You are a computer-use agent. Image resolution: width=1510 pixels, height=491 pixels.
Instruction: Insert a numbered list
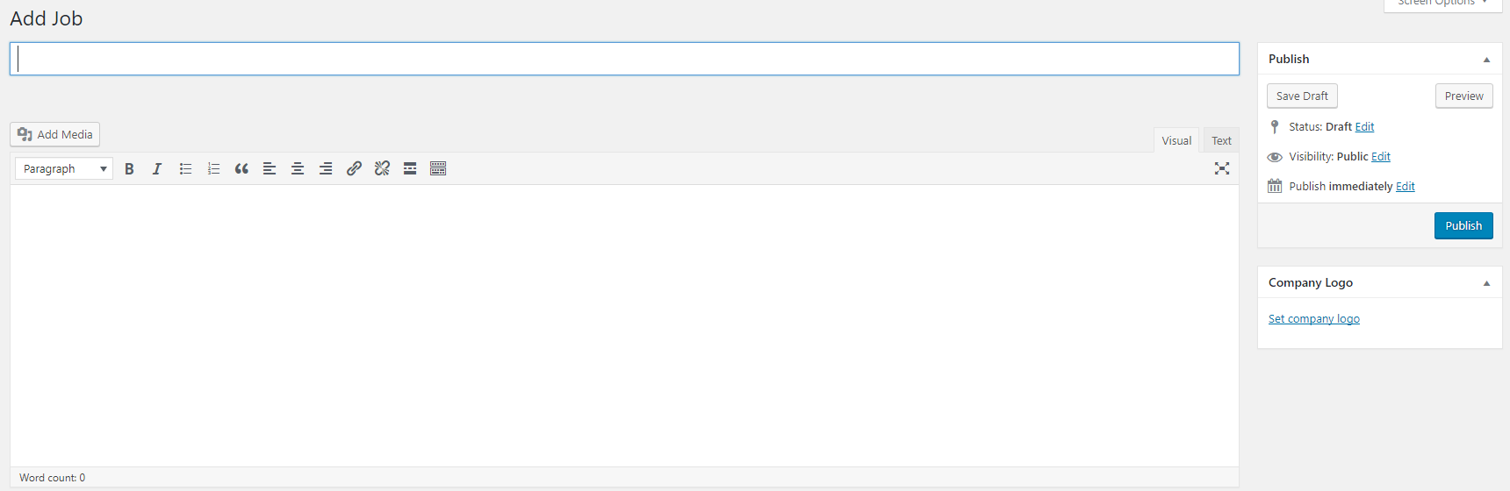point(213,168)
